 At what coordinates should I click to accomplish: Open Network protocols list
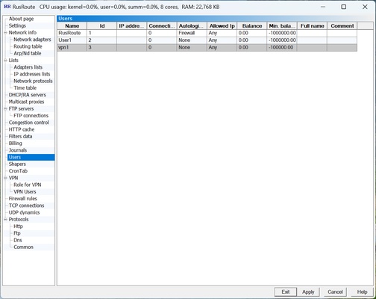pos(33,81)
